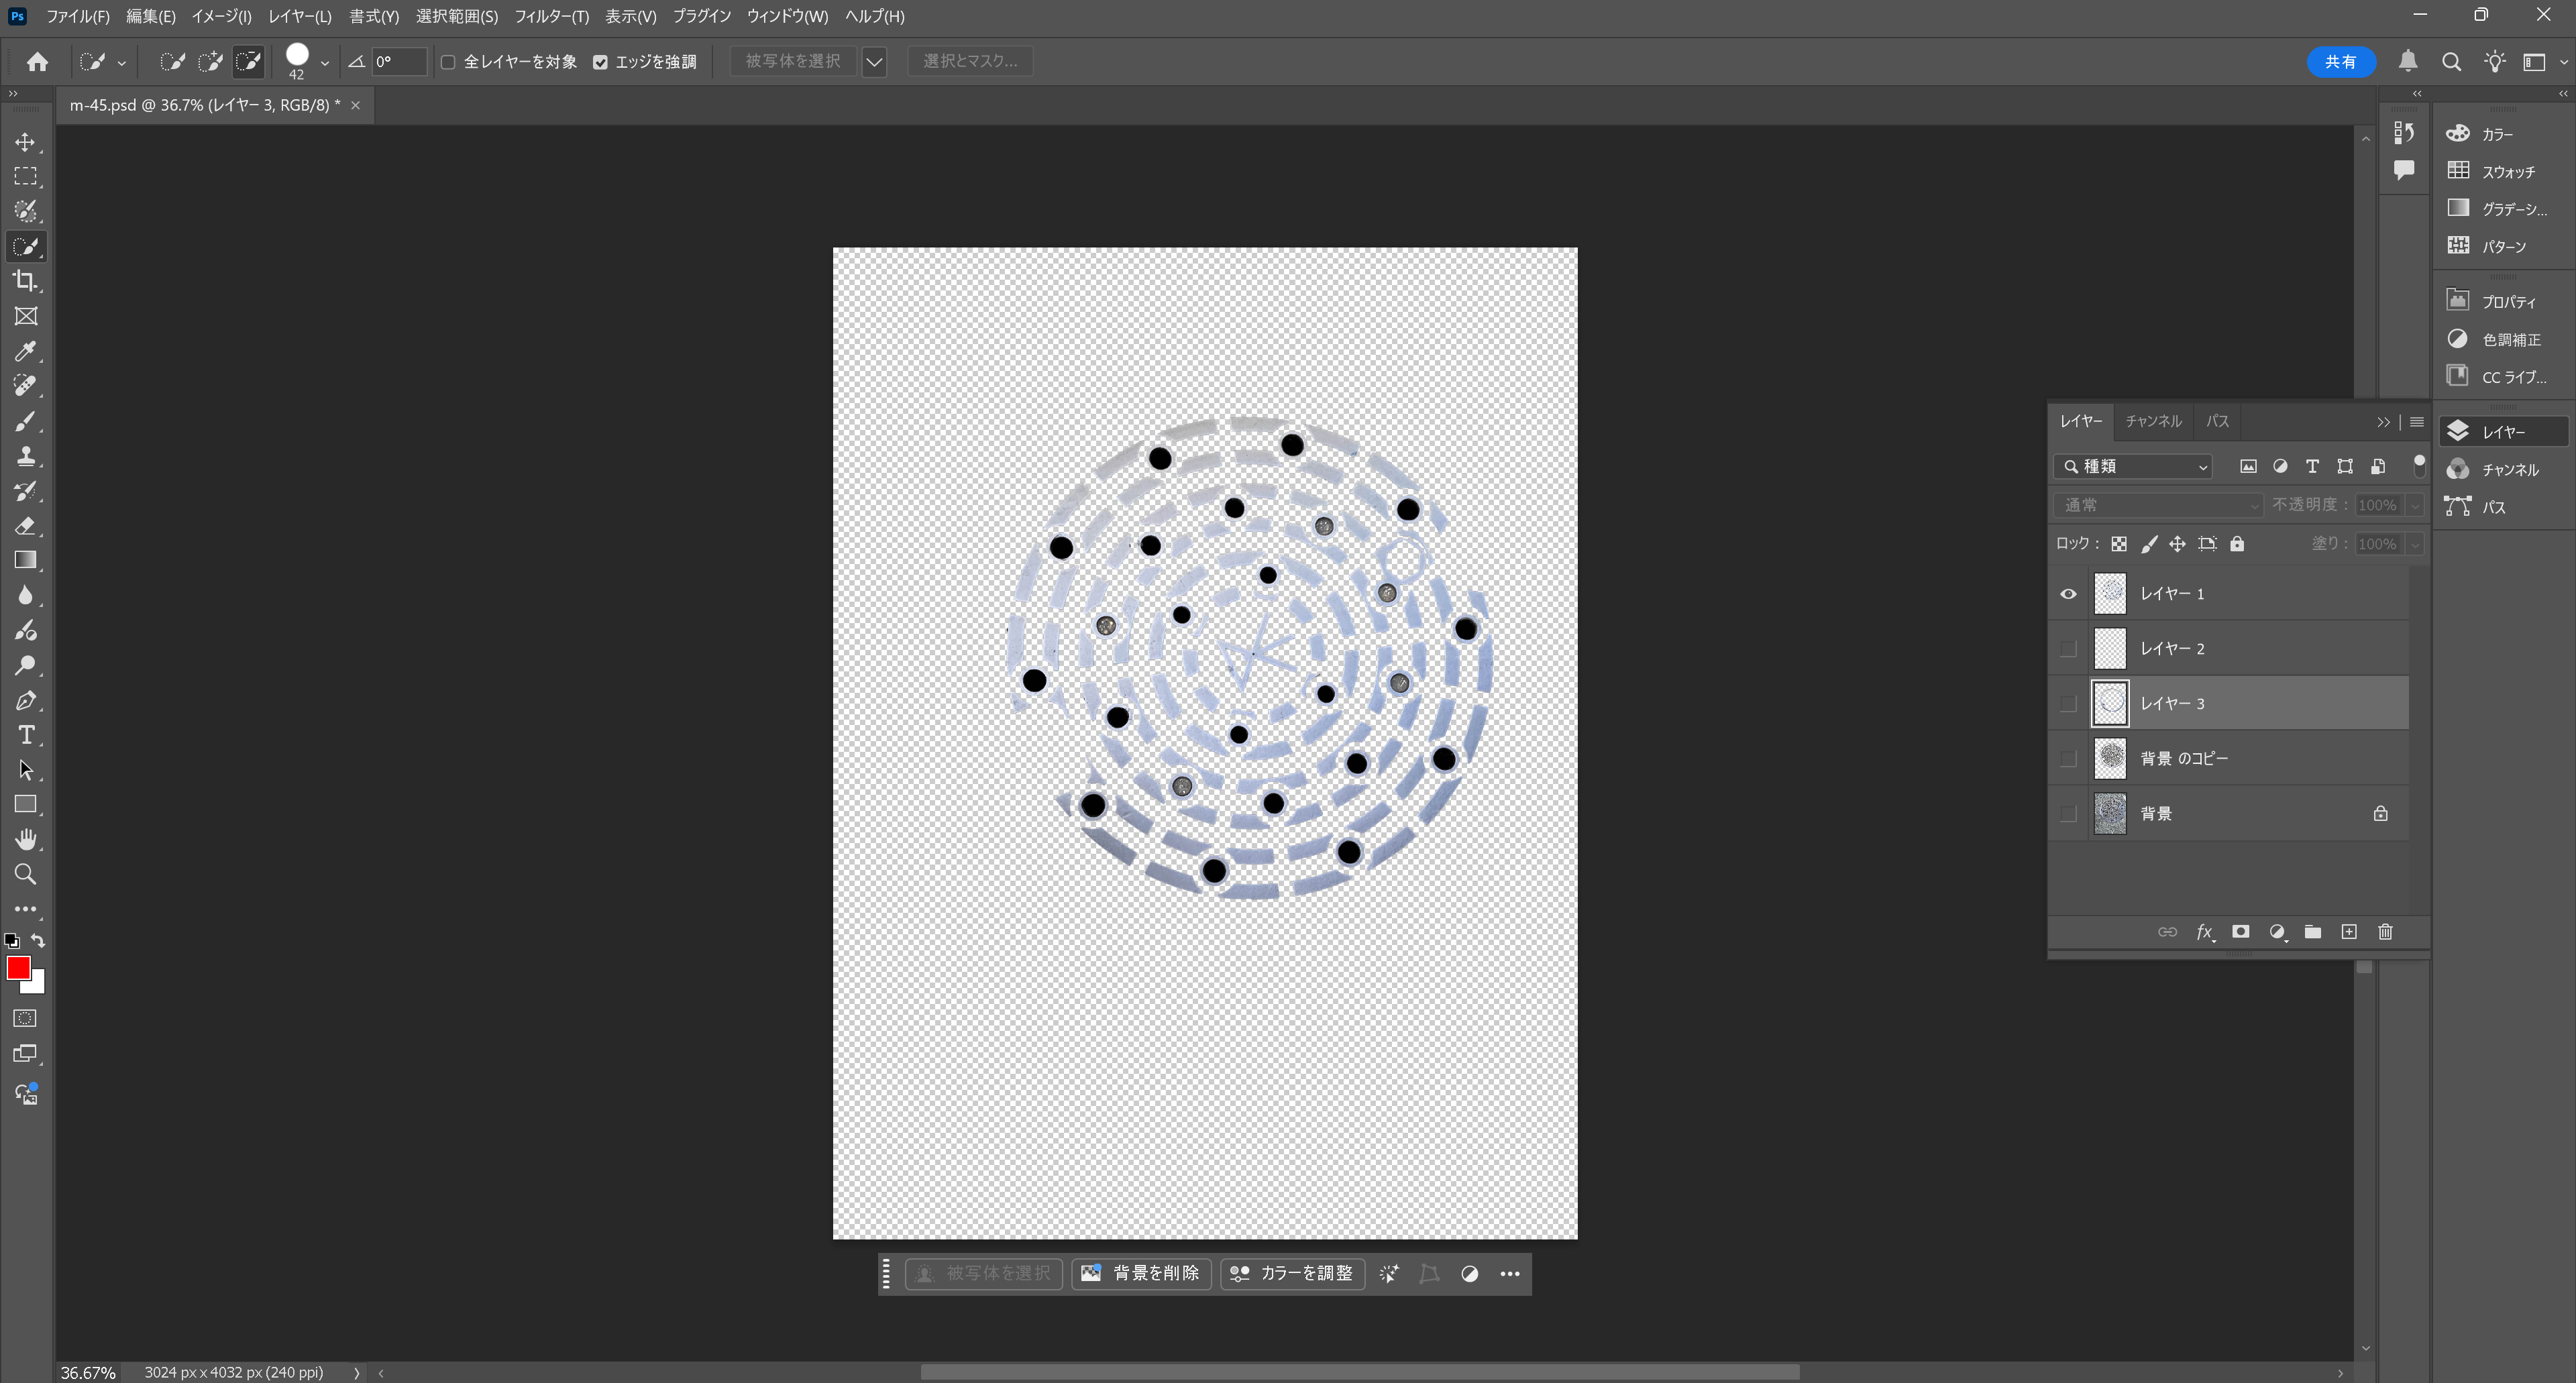The height and width of the screenshot is (1383, 2576).
Task: Switch to パス tab
Action: coord(2217,421)
